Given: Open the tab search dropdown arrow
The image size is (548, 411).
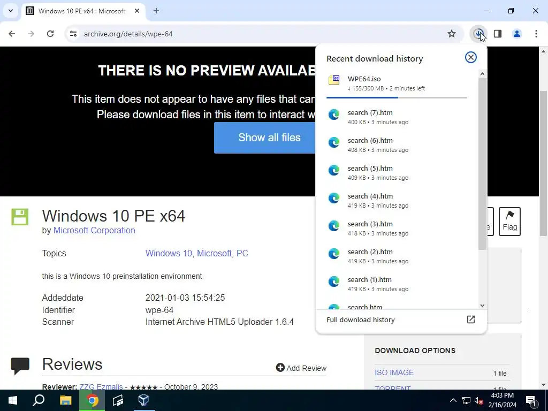Looking at the screenshot, I should pyautogui.click(x=11, y=11).
